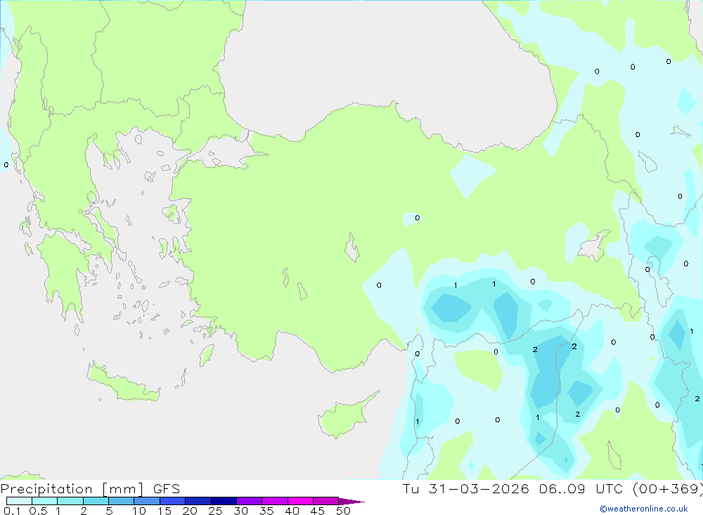Click the '20' legend scale label
This screenshot has width=703, height=515.
click(190, 511)
